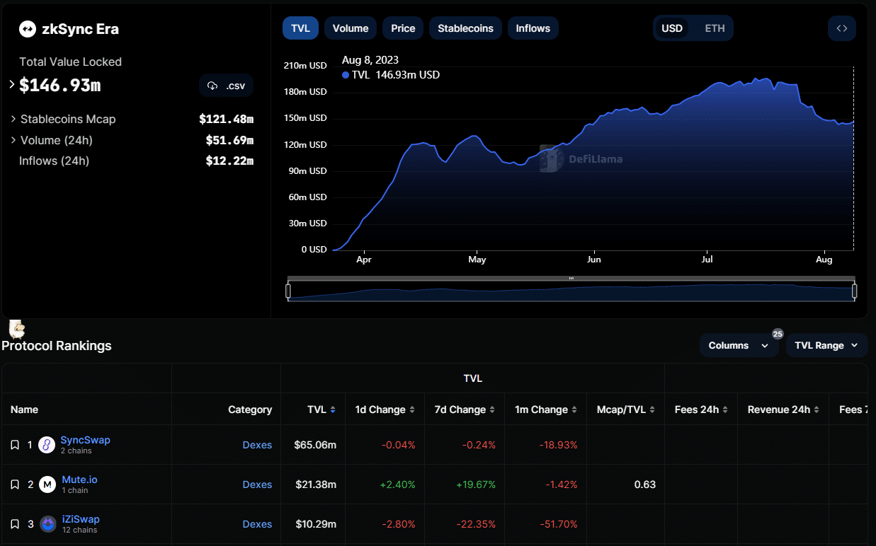
Task: Toggle the Stablecoins chart metric
Action: click(x=465, y=28)
